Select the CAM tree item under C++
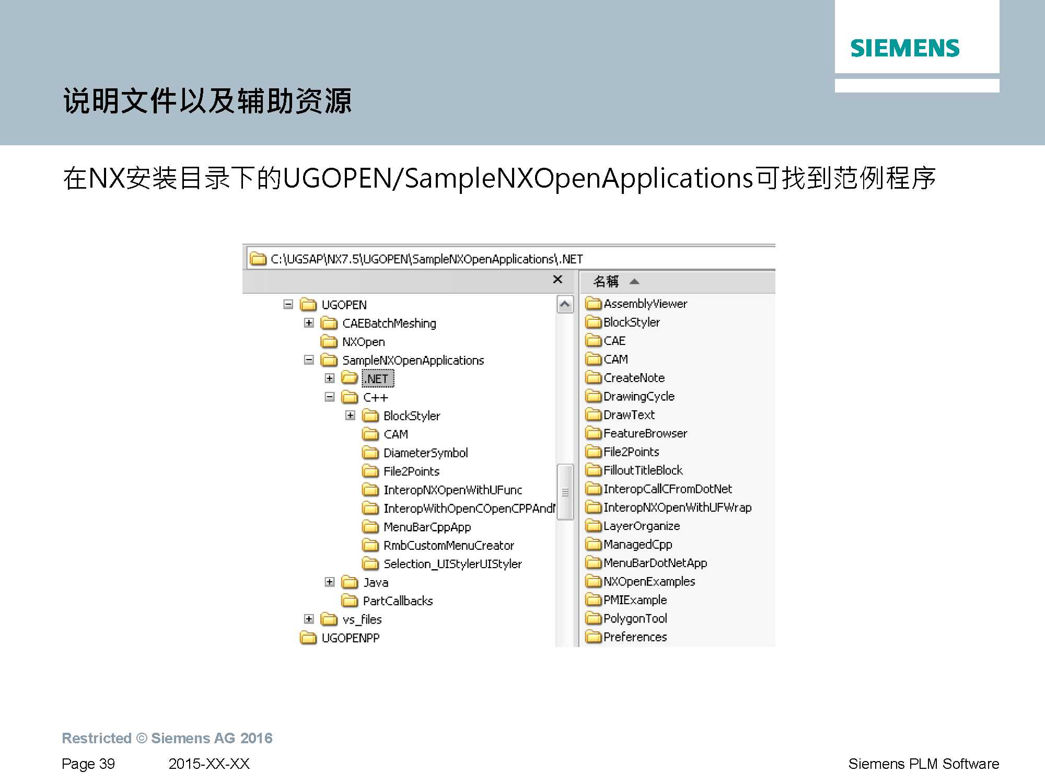 [396, 434]
